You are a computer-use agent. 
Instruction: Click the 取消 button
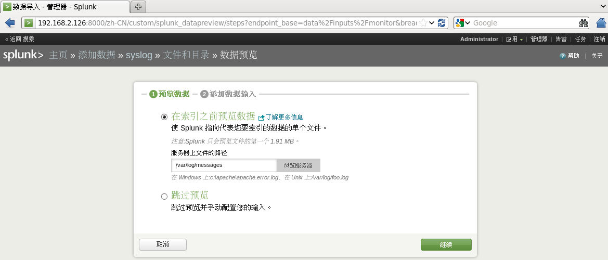pyautogui.click(x=163, y=244)
